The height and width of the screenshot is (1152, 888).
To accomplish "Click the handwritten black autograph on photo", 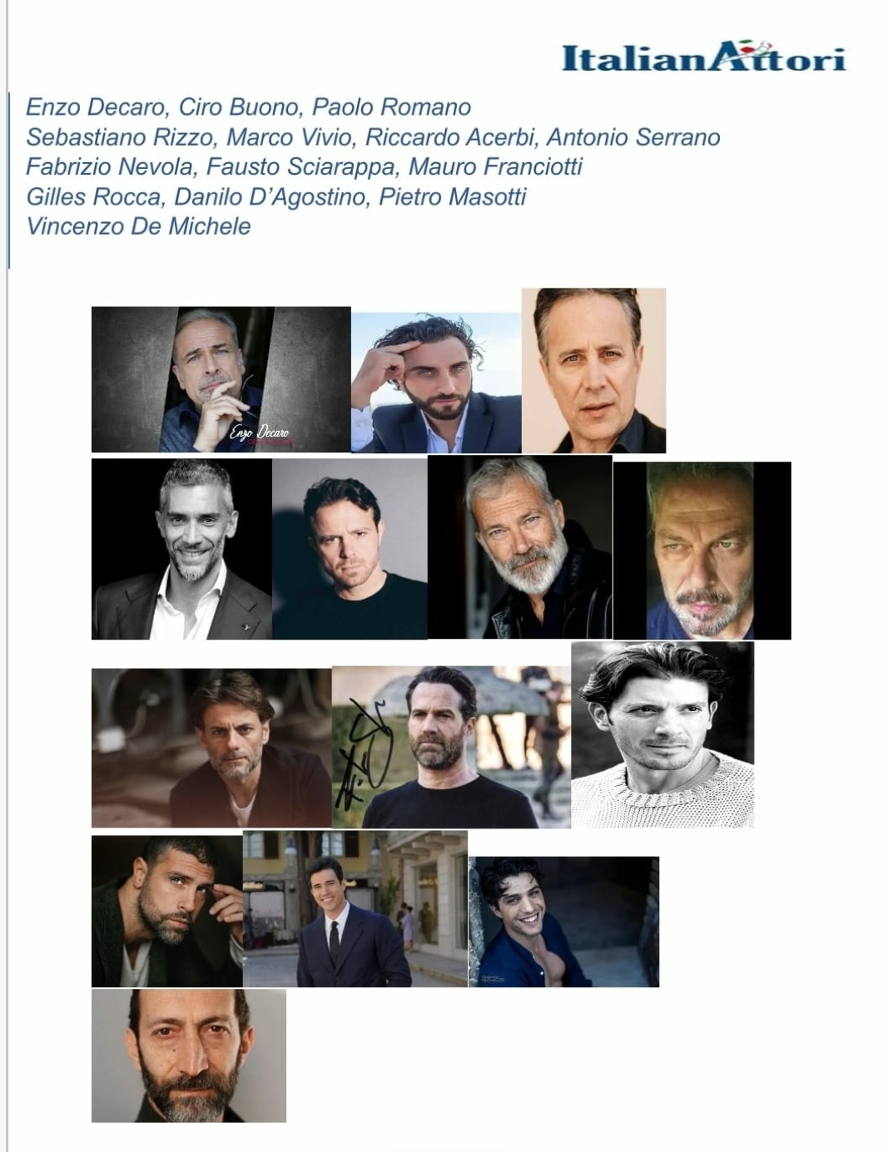I will [364, 755].
